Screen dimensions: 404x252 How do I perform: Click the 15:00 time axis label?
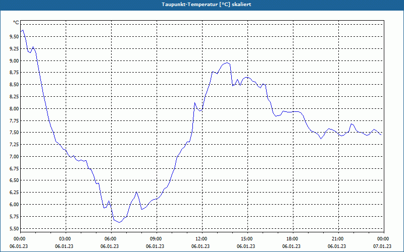pyautogui.click(x=247, y=239)
